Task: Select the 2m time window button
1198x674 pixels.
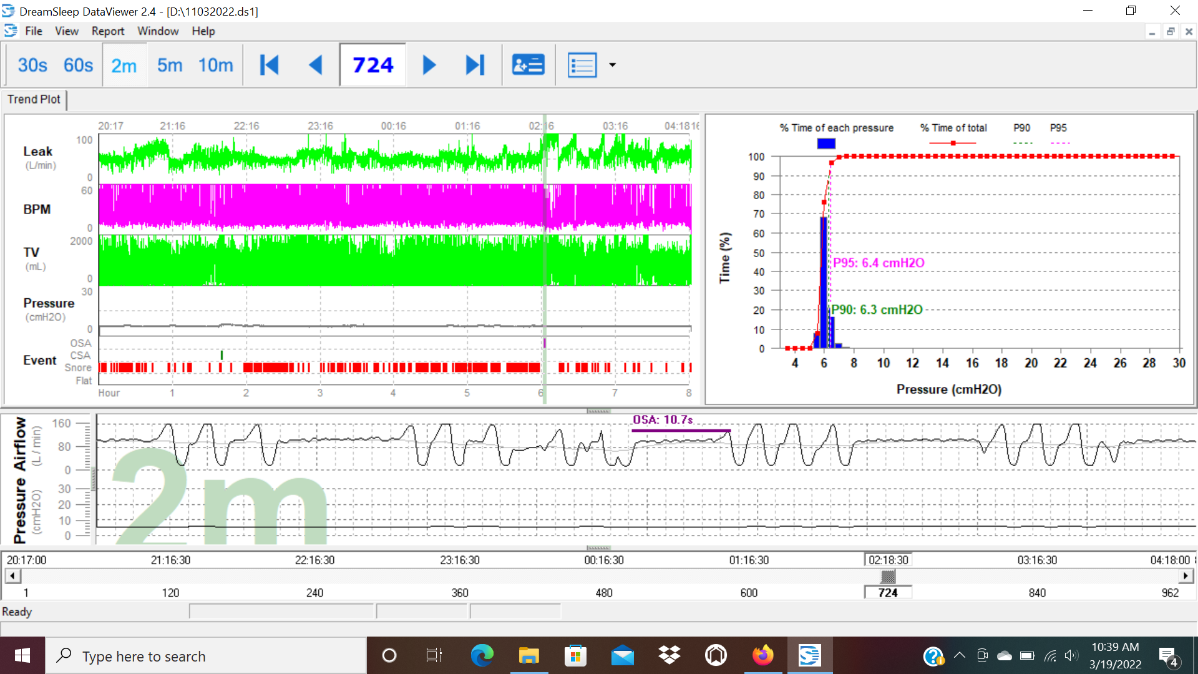Action: (124, 65)
